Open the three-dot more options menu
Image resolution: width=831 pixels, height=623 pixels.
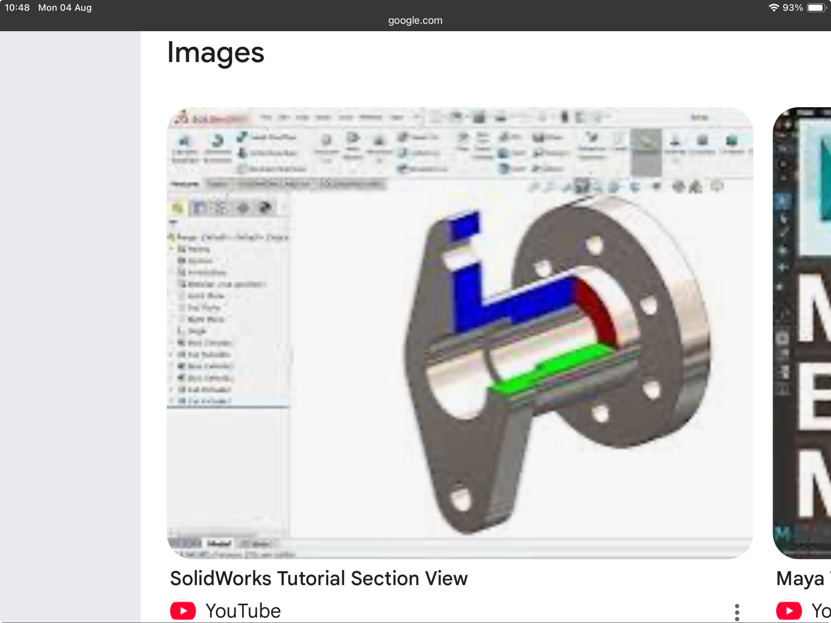(737, 612)
